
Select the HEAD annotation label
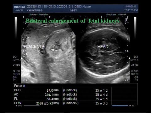pos(103,46)
